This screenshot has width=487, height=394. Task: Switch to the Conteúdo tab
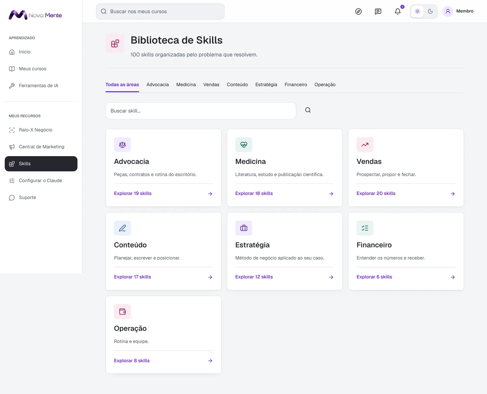click(x=237, y=84)
